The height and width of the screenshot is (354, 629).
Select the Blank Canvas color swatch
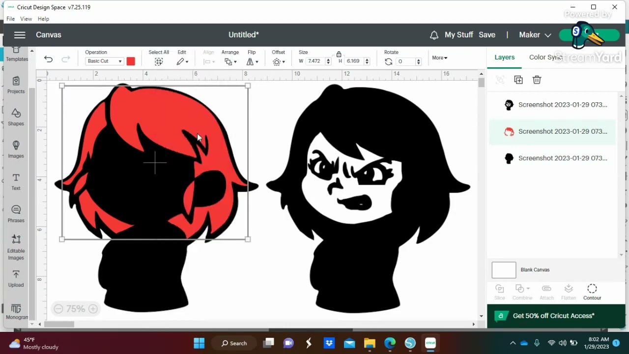point(504,270)
